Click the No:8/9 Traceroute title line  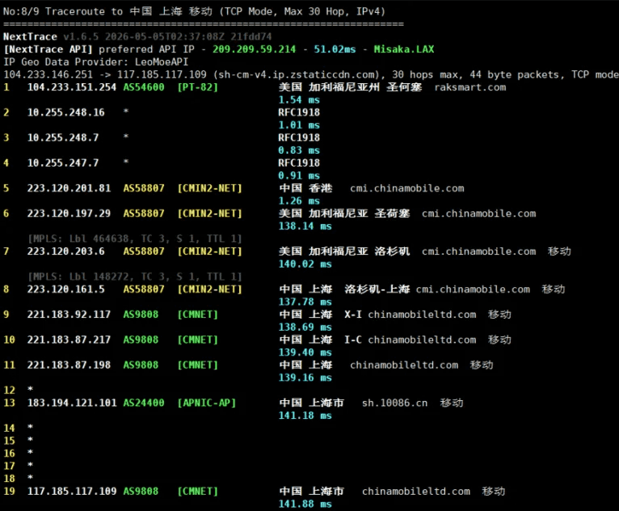[194, 11]
